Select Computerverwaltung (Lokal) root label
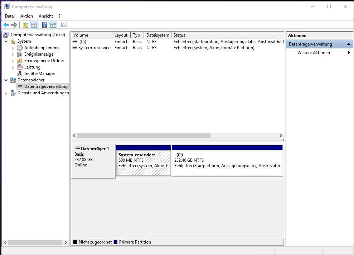This screenshot has height=255, width=354. pyautogui.click(x=38, y=35)
